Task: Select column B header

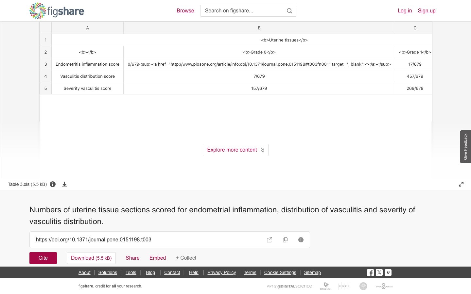Action: point(259,28)
